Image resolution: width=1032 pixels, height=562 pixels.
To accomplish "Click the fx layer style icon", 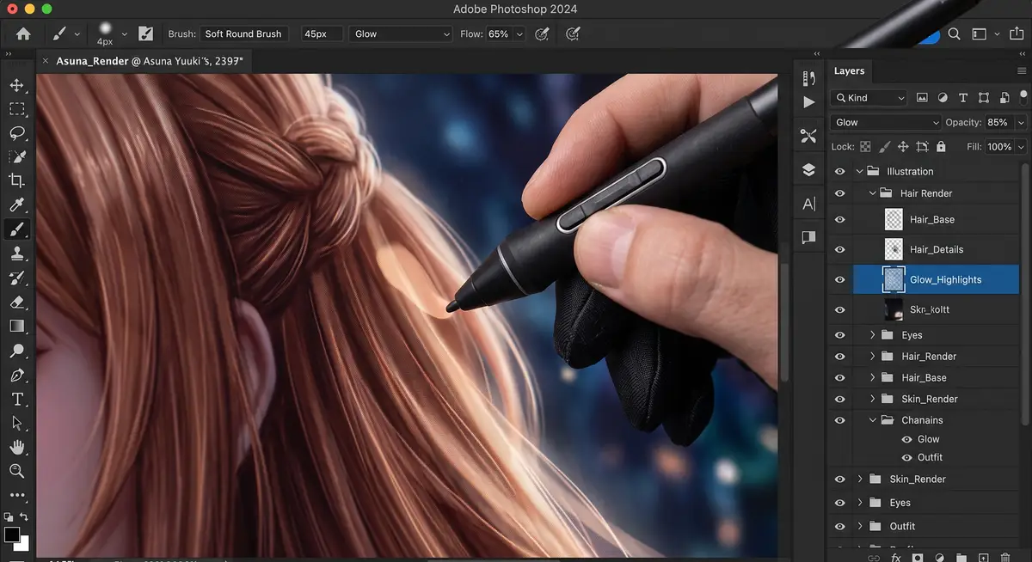I will (x=895, y=558).
